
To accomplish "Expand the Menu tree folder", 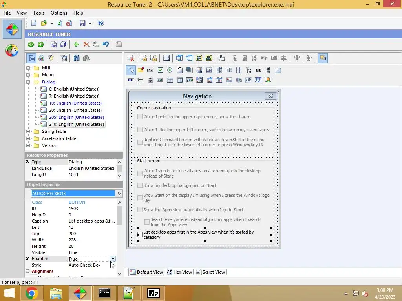I will [x=28, y=75].
